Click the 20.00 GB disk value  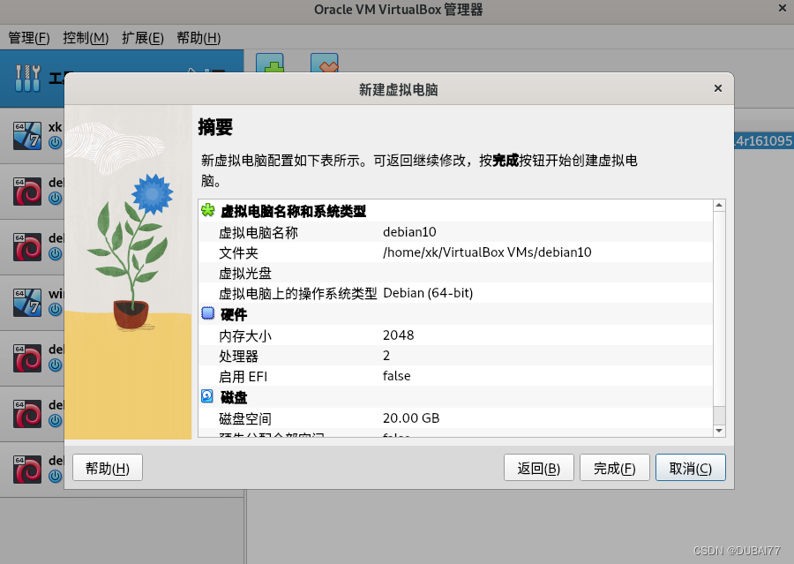[x=411, y=418]
